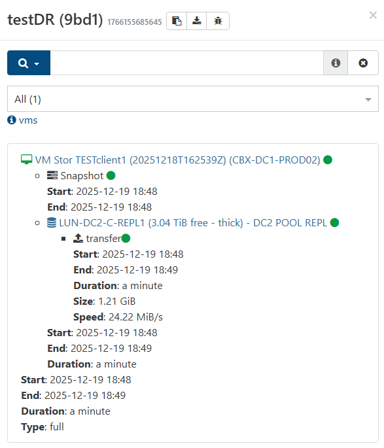Report a bug icon button
The image size is (384, 448).
pos(218,21)
